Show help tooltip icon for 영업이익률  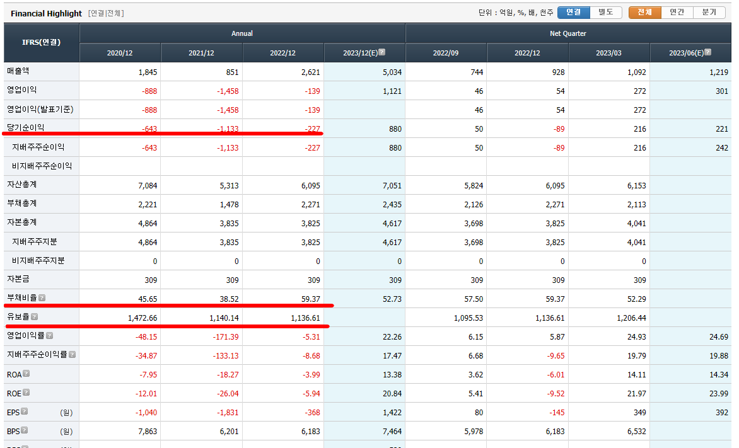click(49, 335)
